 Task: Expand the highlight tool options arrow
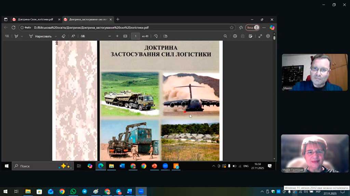pos(22,36)
